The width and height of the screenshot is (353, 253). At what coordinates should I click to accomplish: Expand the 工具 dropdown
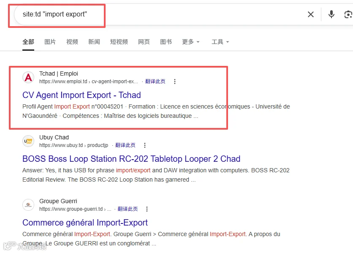(x=220, y=42)
